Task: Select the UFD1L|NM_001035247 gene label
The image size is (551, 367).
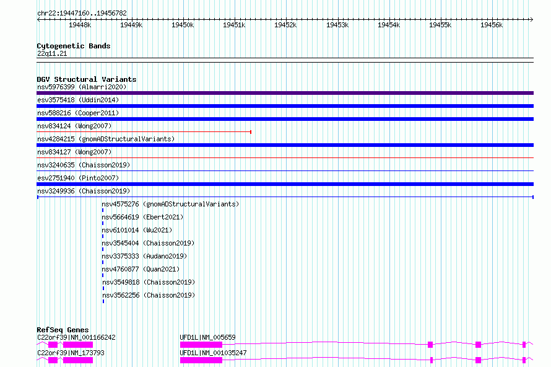Action: pos(214,353)
